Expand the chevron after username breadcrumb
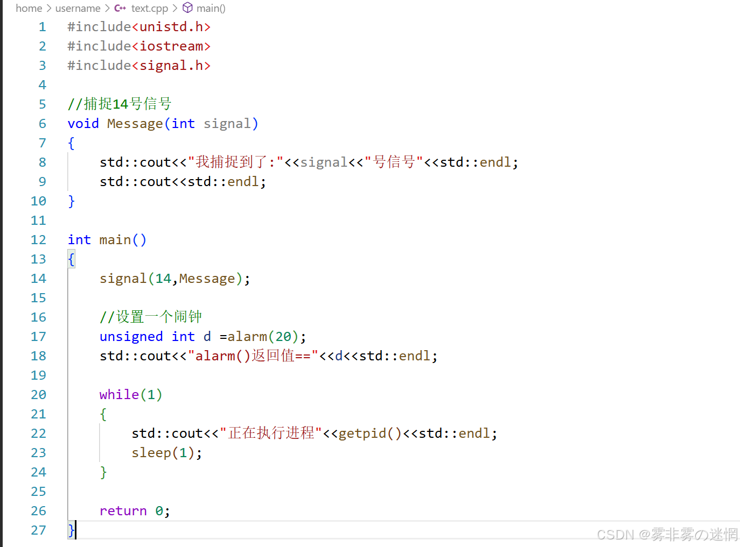This screenshot has width=740, height=547. [x=107, y=8]
